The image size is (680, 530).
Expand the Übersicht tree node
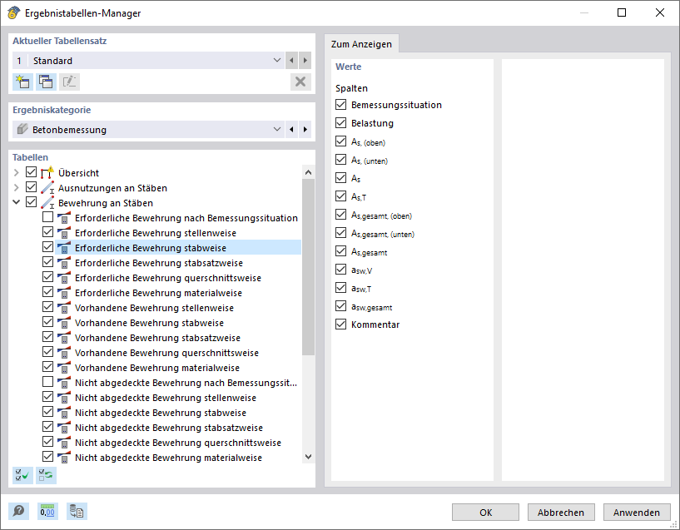click(x=17, y=173)
